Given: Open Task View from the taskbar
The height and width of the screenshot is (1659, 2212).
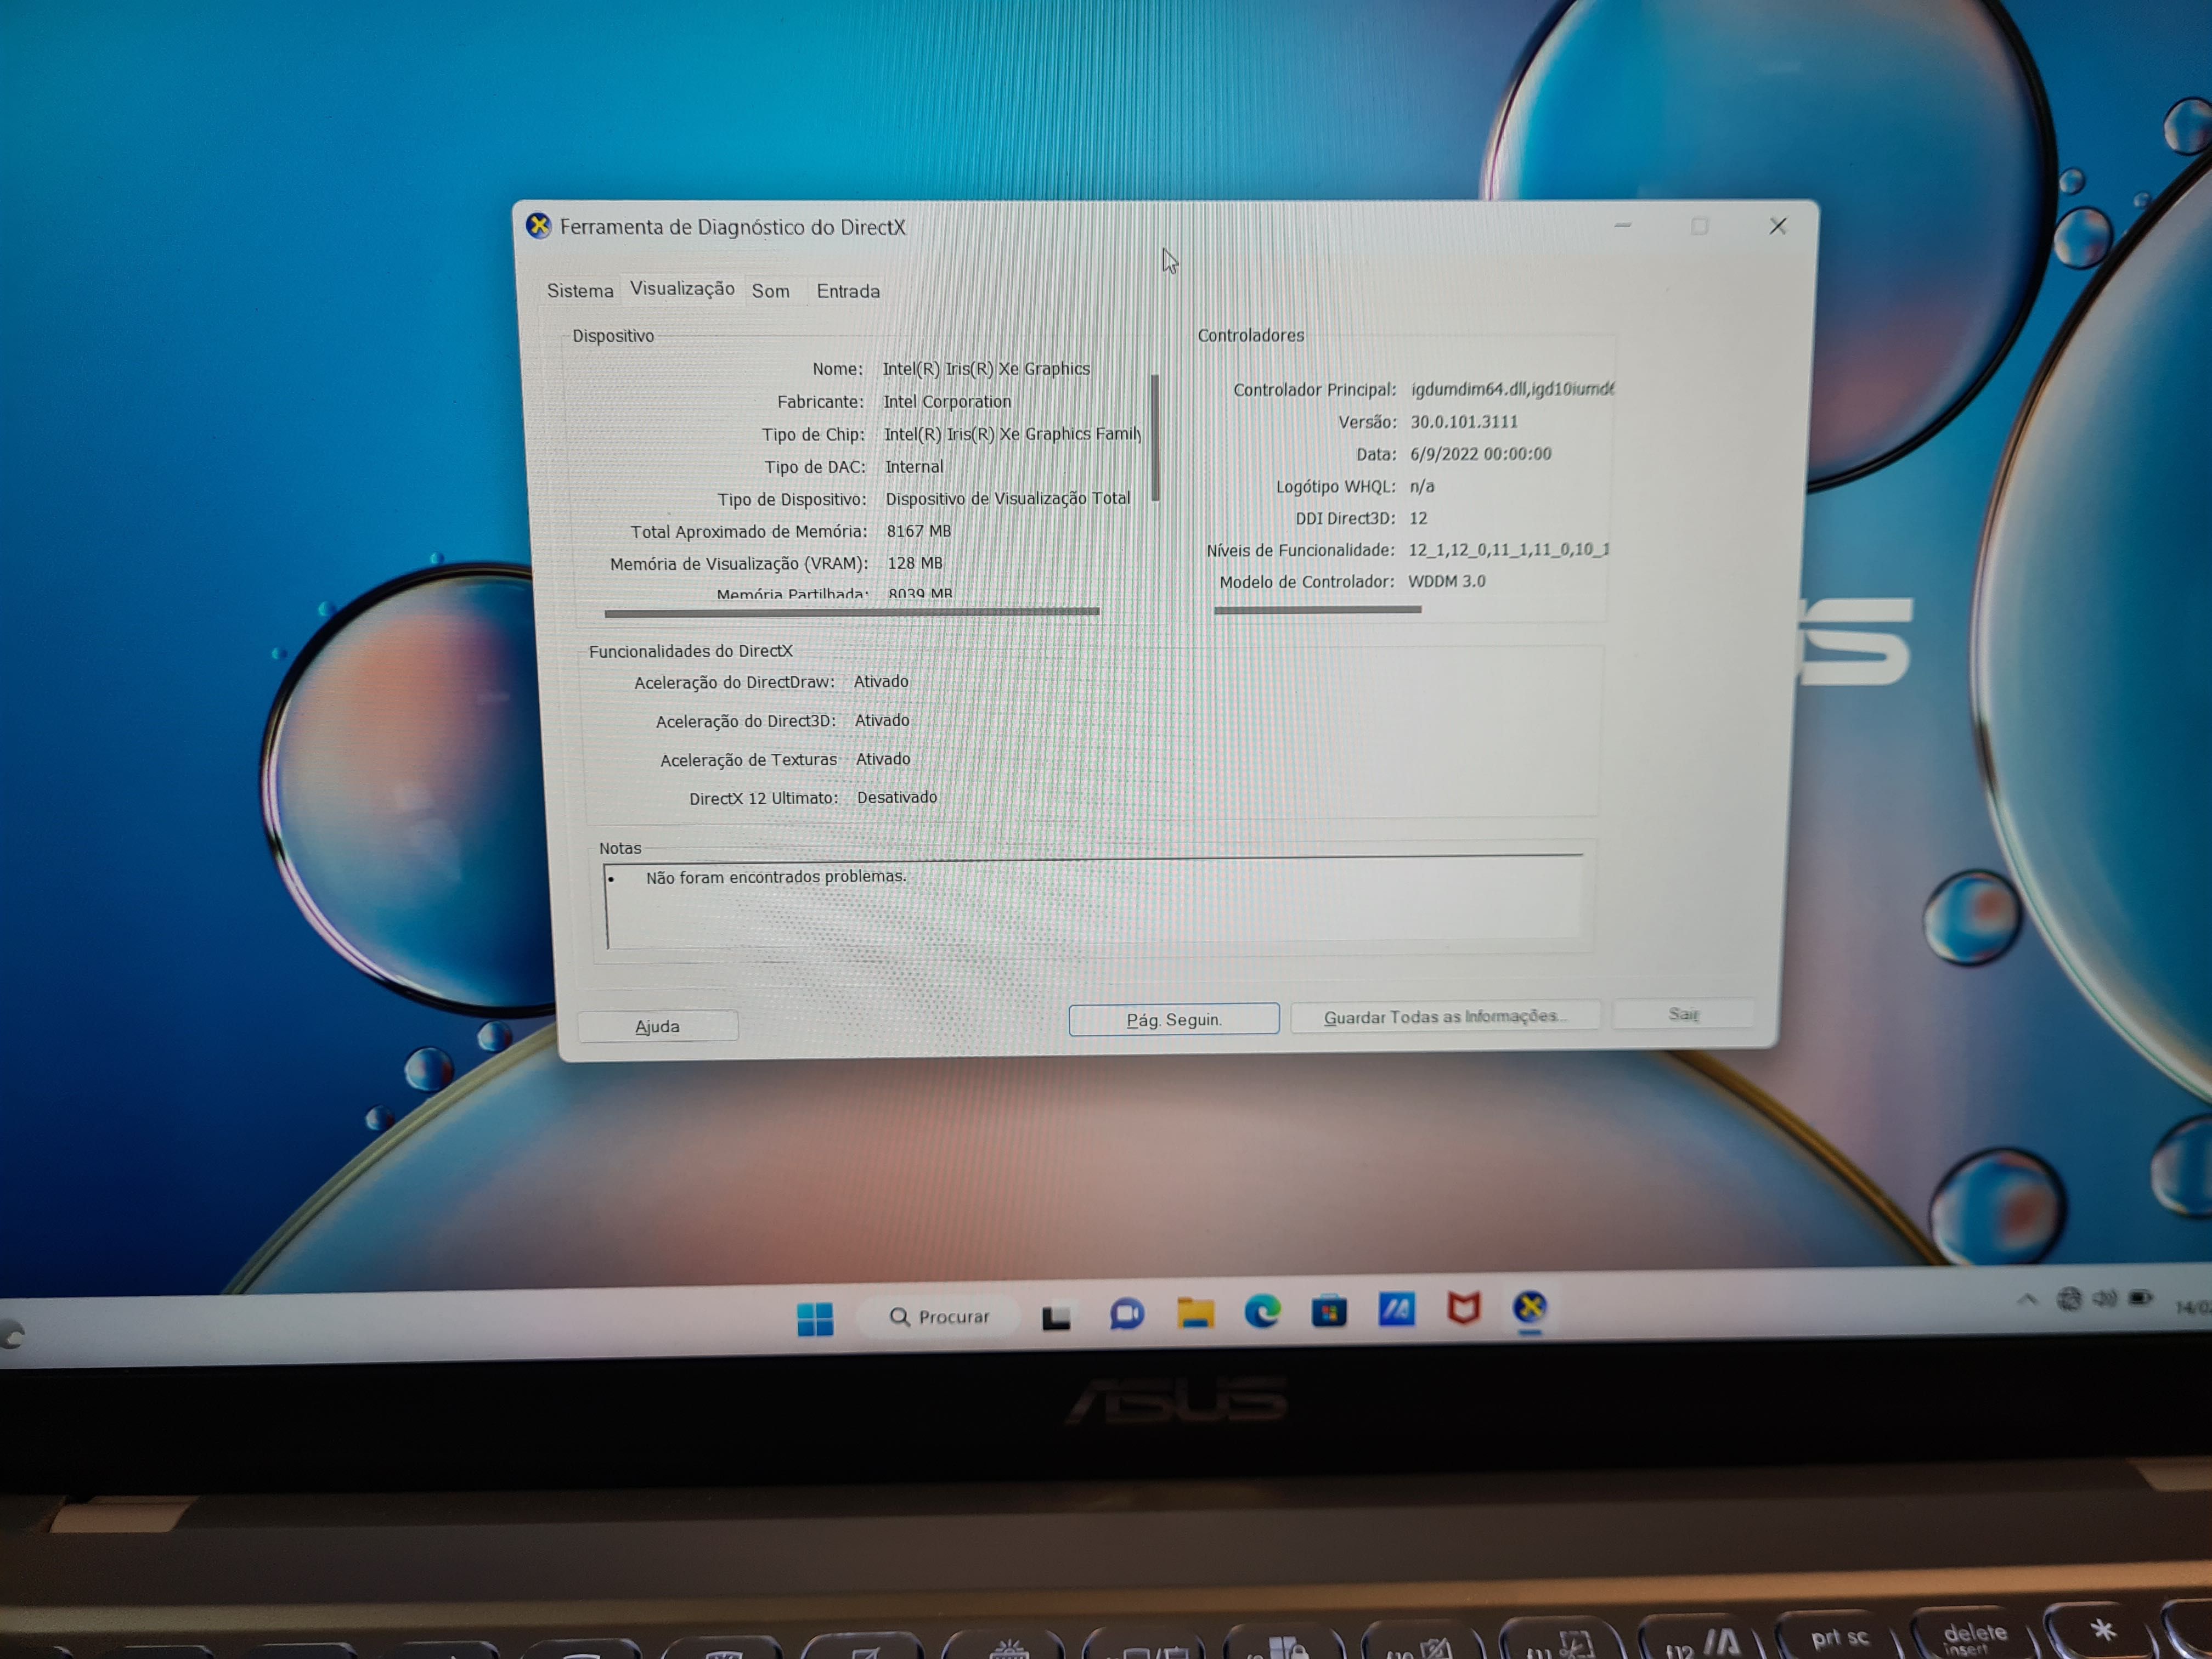Looking at the screenshot, I should click(x=1056, y=1317).
